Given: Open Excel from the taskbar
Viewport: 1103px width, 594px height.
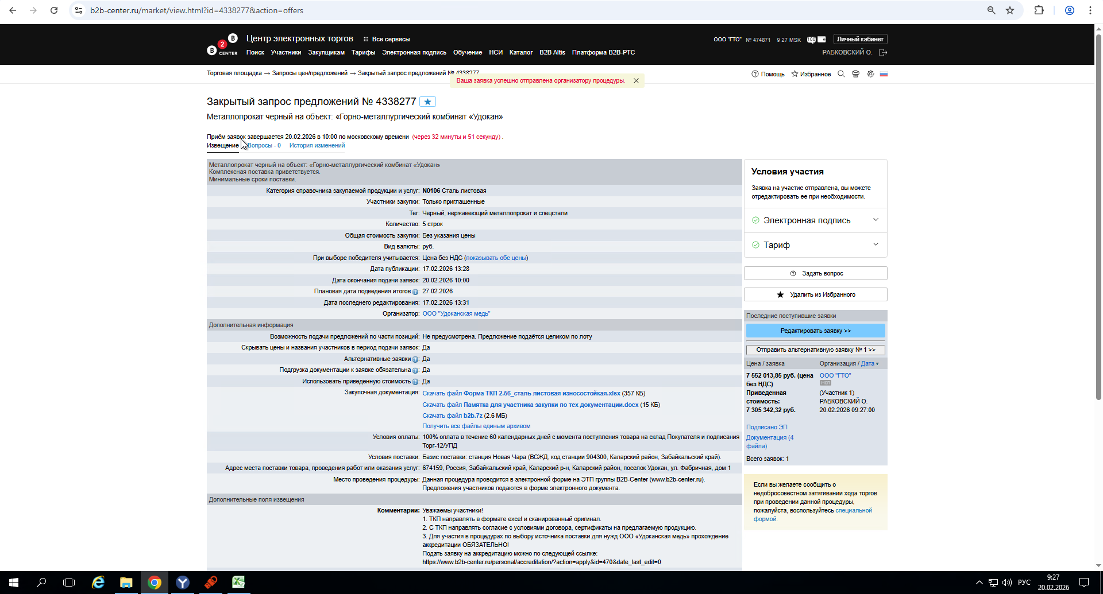Looking at the screenshot, I should click(x=238, y=583).
